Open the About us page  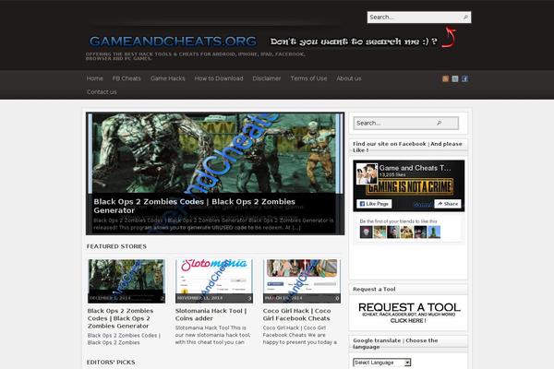tap(349, 78)
